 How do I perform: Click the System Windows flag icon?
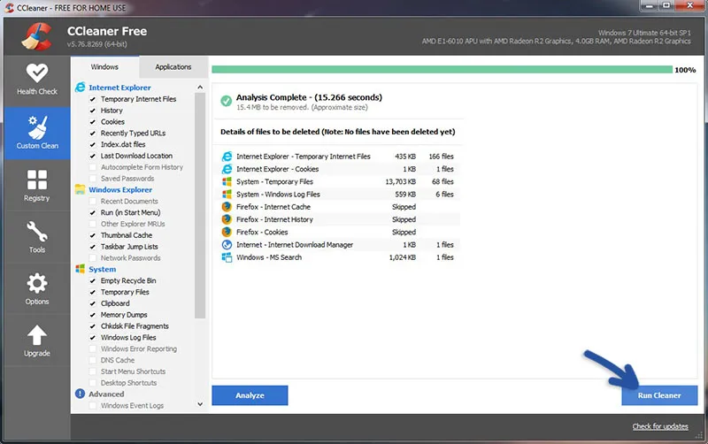80,269
